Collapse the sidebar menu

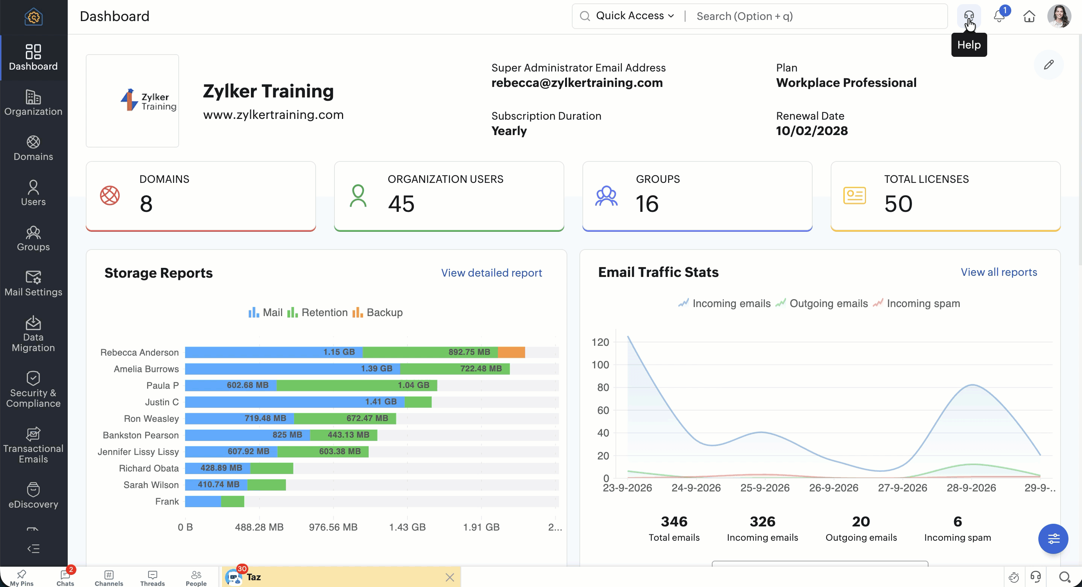33,548
